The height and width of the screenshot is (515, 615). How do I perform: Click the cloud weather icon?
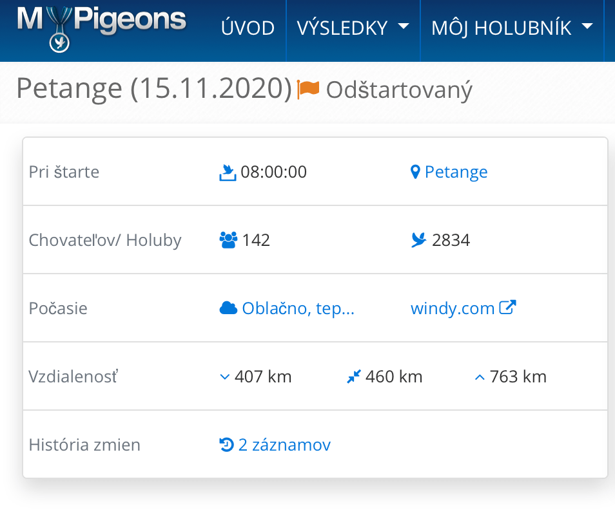(x=228, y=308)
